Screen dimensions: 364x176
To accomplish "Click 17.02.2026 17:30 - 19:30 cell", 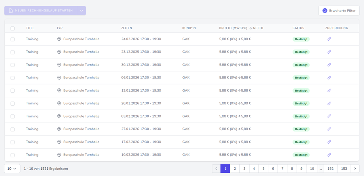I will (141, 142).
